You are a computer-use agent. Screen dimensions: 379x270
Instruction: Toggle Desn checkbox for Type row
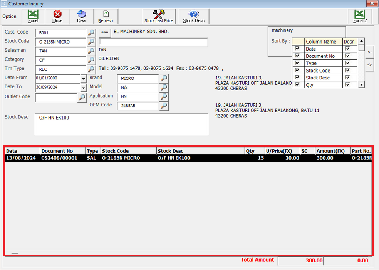pos(347,63)
